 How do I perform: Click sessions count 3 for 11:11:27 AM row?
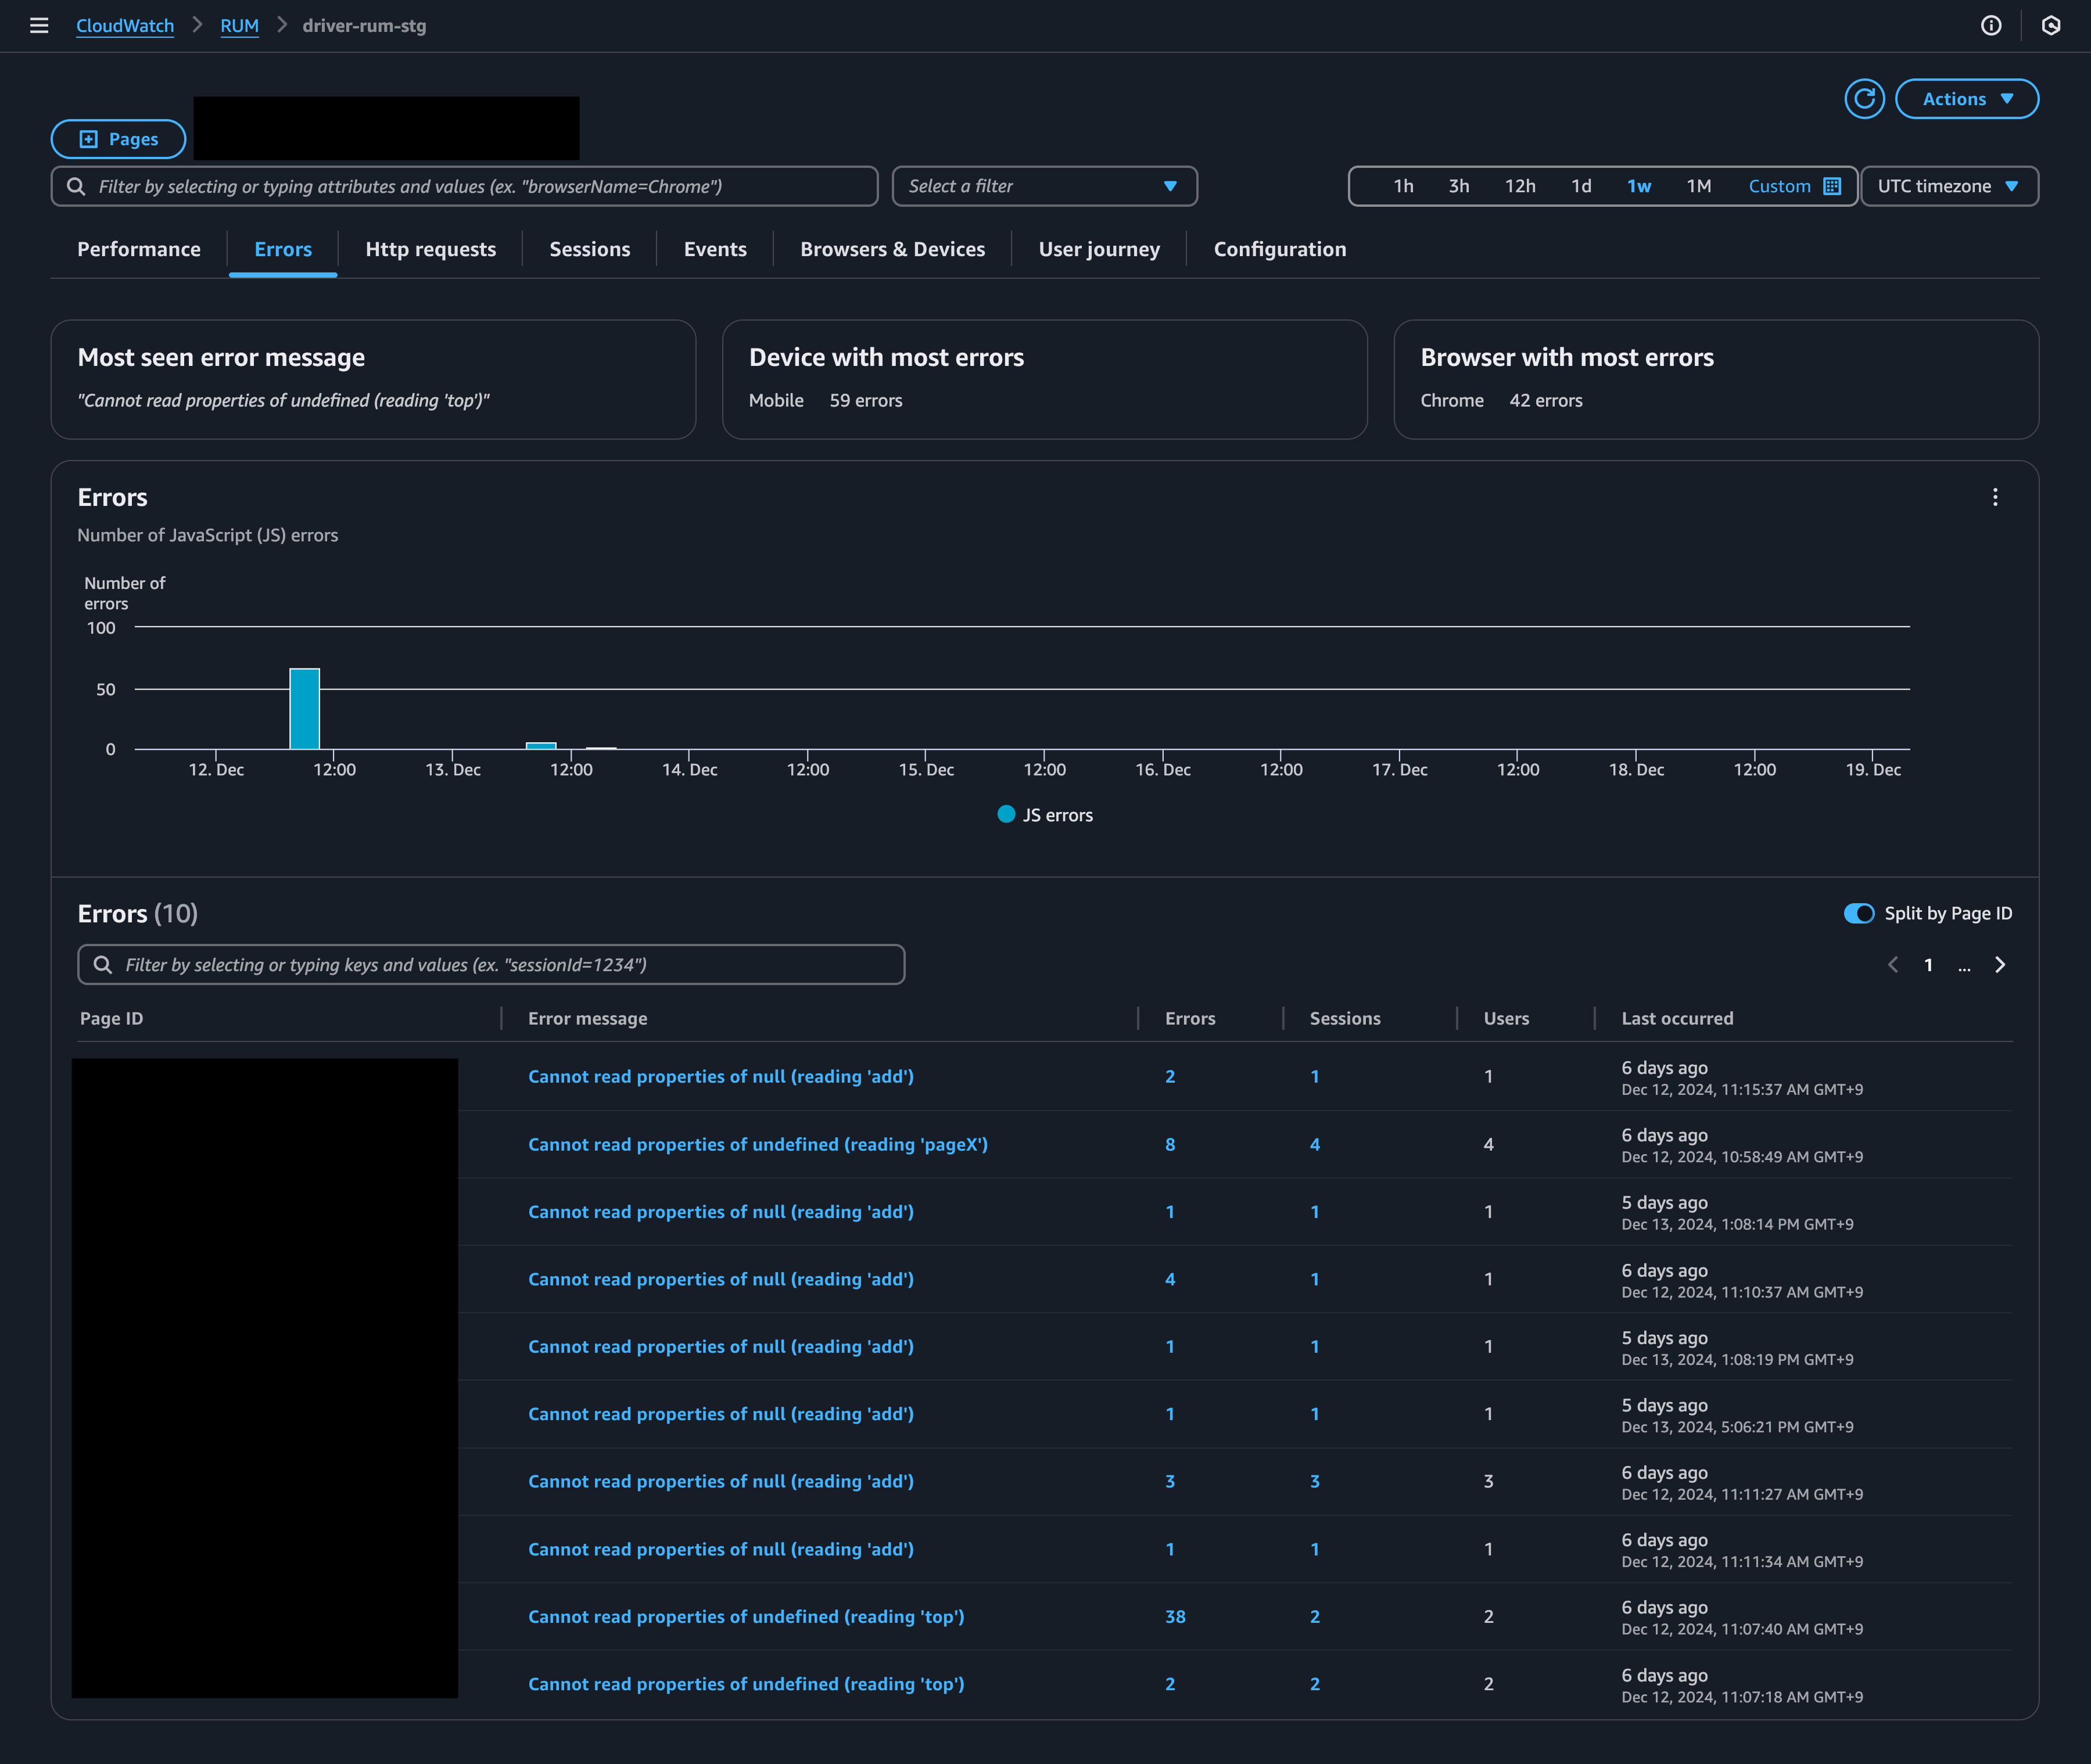1315,1481
